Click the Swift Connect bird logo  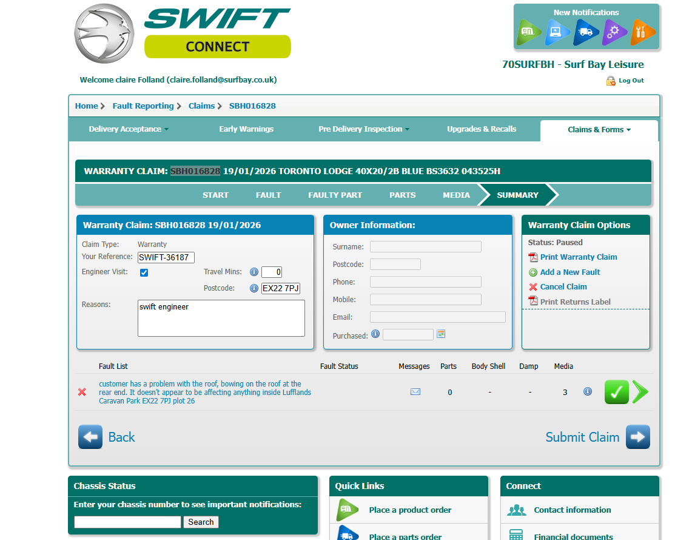(104, 33)
